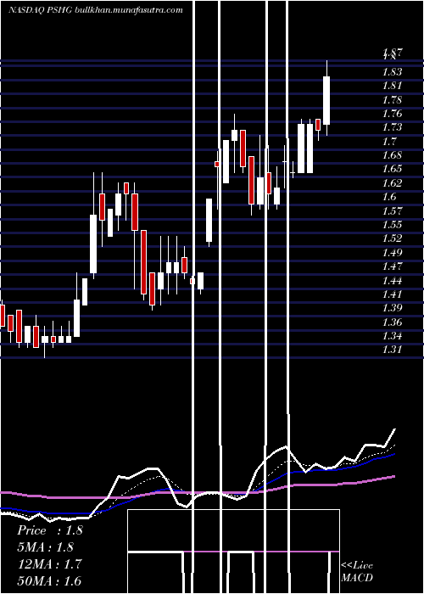Click the 1.49 price axis label
Screen dimensions: 424x594
pos(392,252)
